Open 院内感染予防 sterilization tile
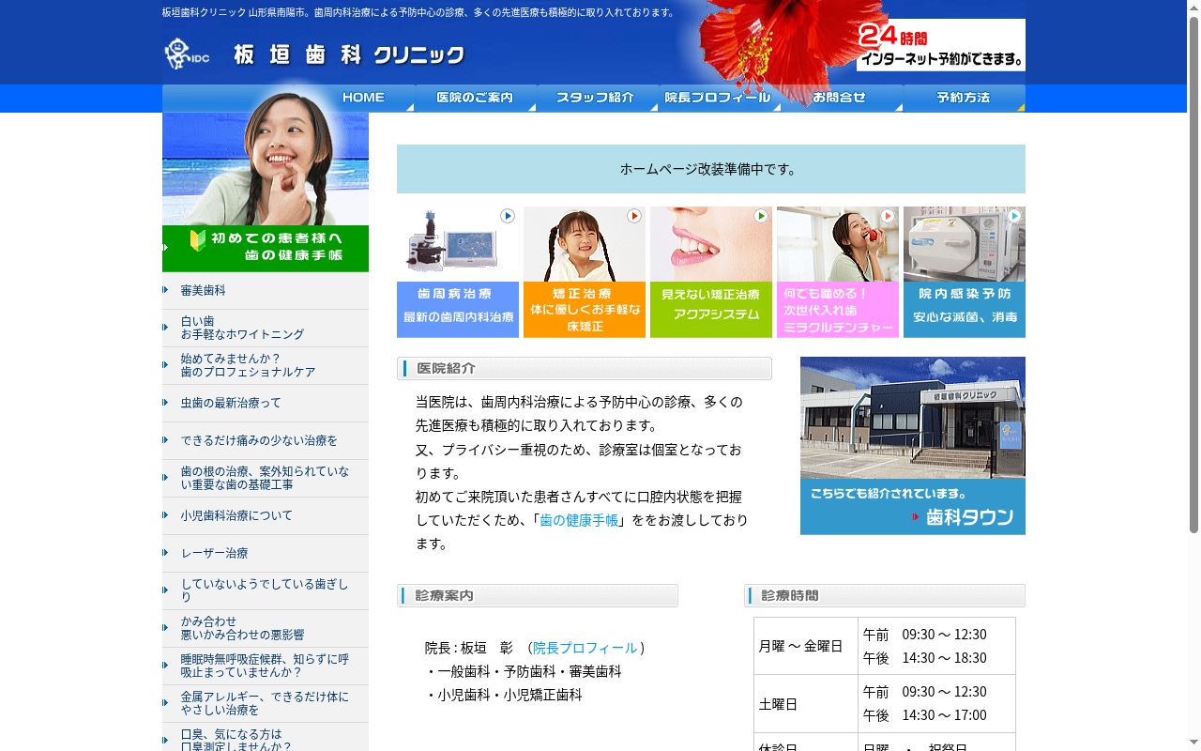Screen dimensions: 1201x751 click(965, 272)
